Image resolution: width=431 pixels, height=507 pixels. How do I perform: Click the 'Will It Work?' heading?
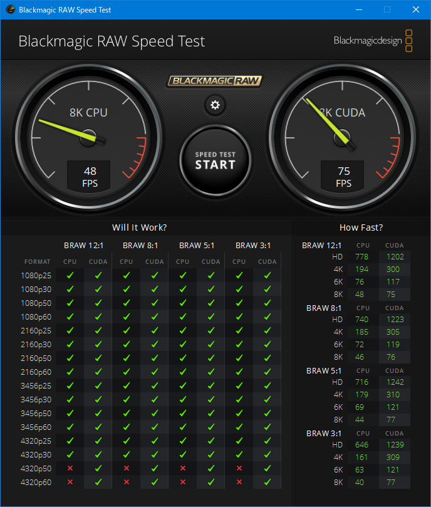pos(139,227)
